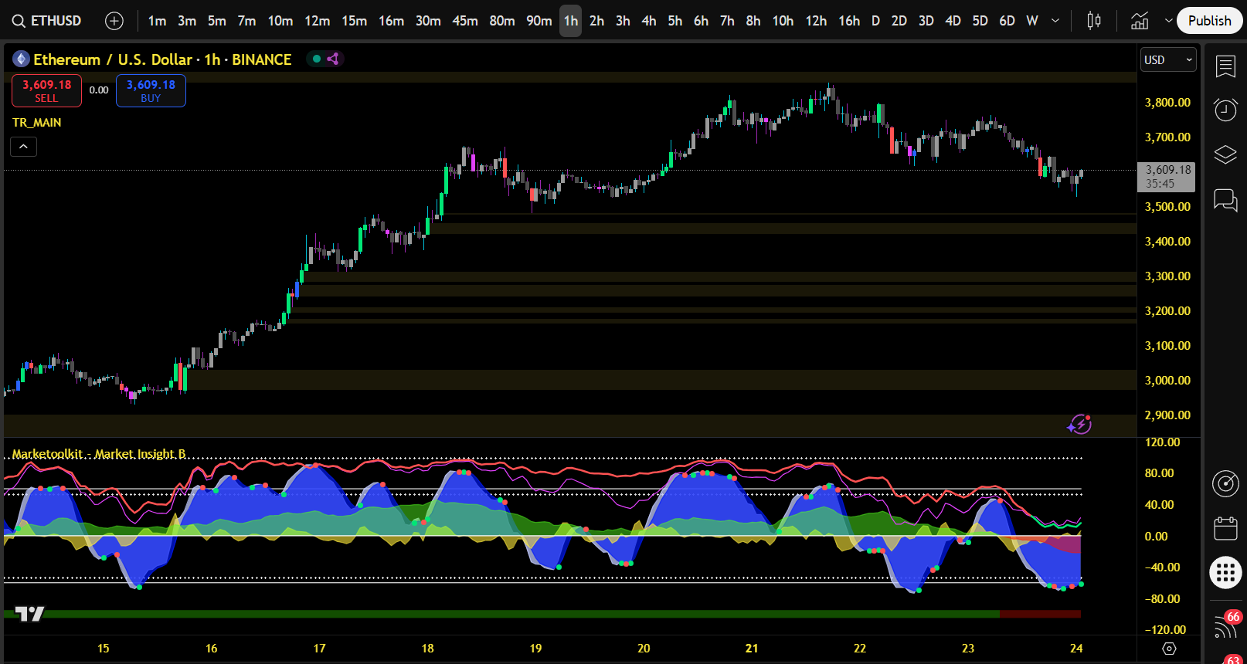Select the 90m interval
The width and height of the screenshot is (1247, 664).
(539, 21)
